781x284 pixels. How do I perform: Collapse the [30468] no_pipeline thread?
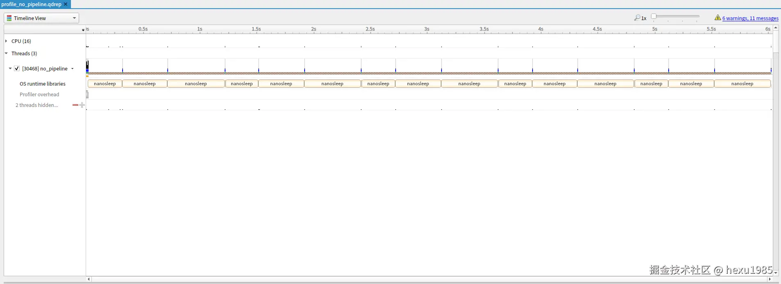10,68
